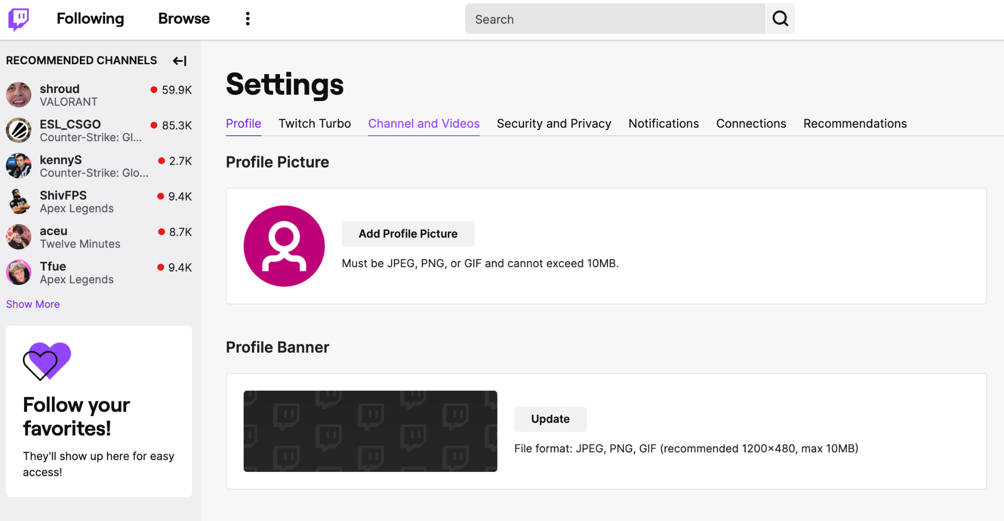This screenshot has height=521, width=1004.
Task: Click the Update banner button
Action: [x=550, y=419]
